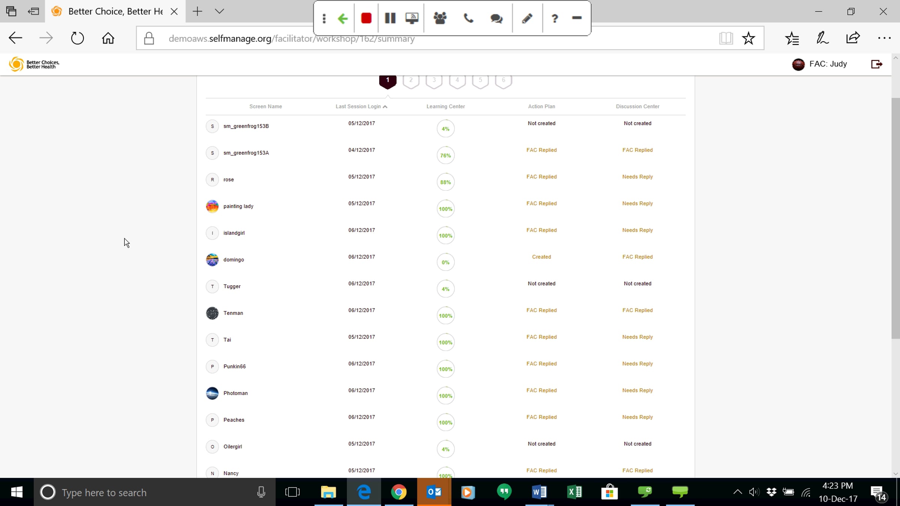Click painting lady's avatar thumbnail
Image resolution: width=900 pixels, height=506 pixels.
pos(212,206)
